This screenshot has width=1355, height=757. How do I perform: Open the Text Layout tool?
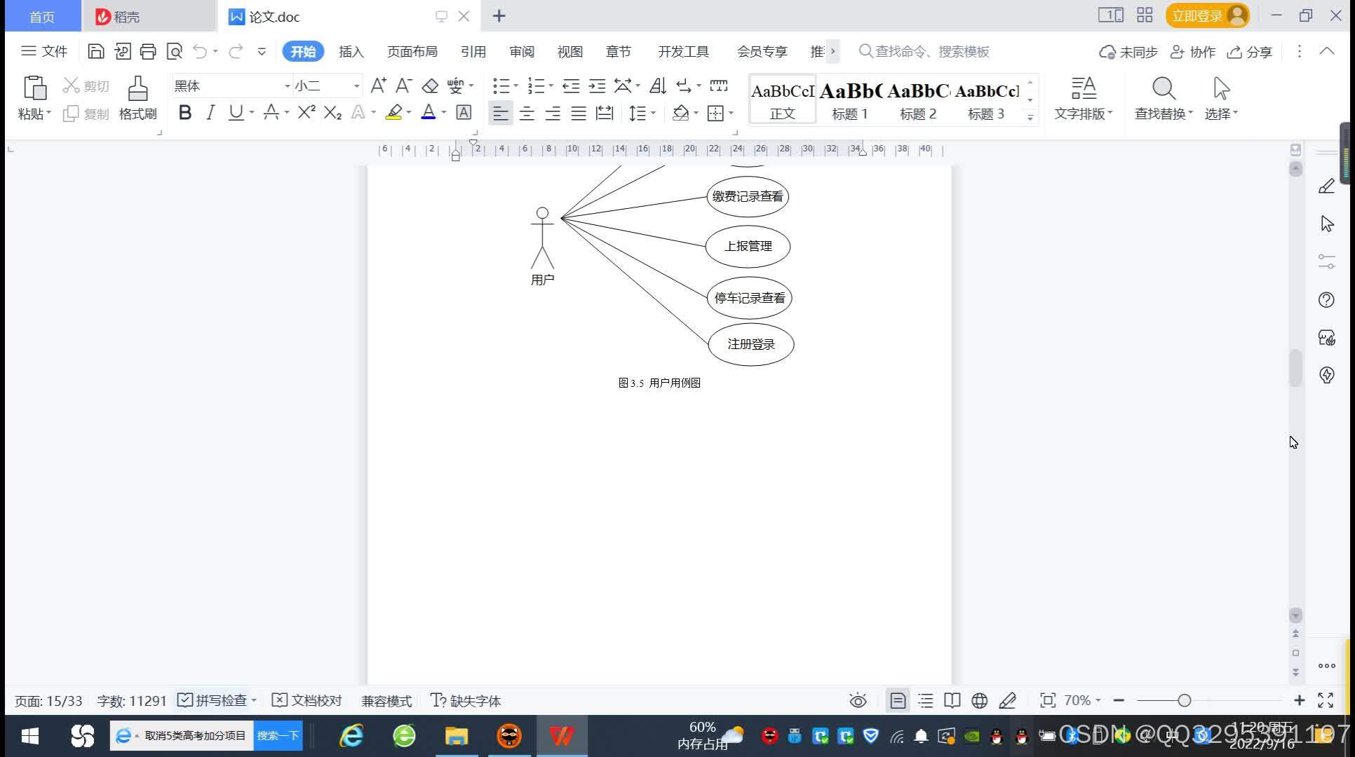(x=1084, y=98)
